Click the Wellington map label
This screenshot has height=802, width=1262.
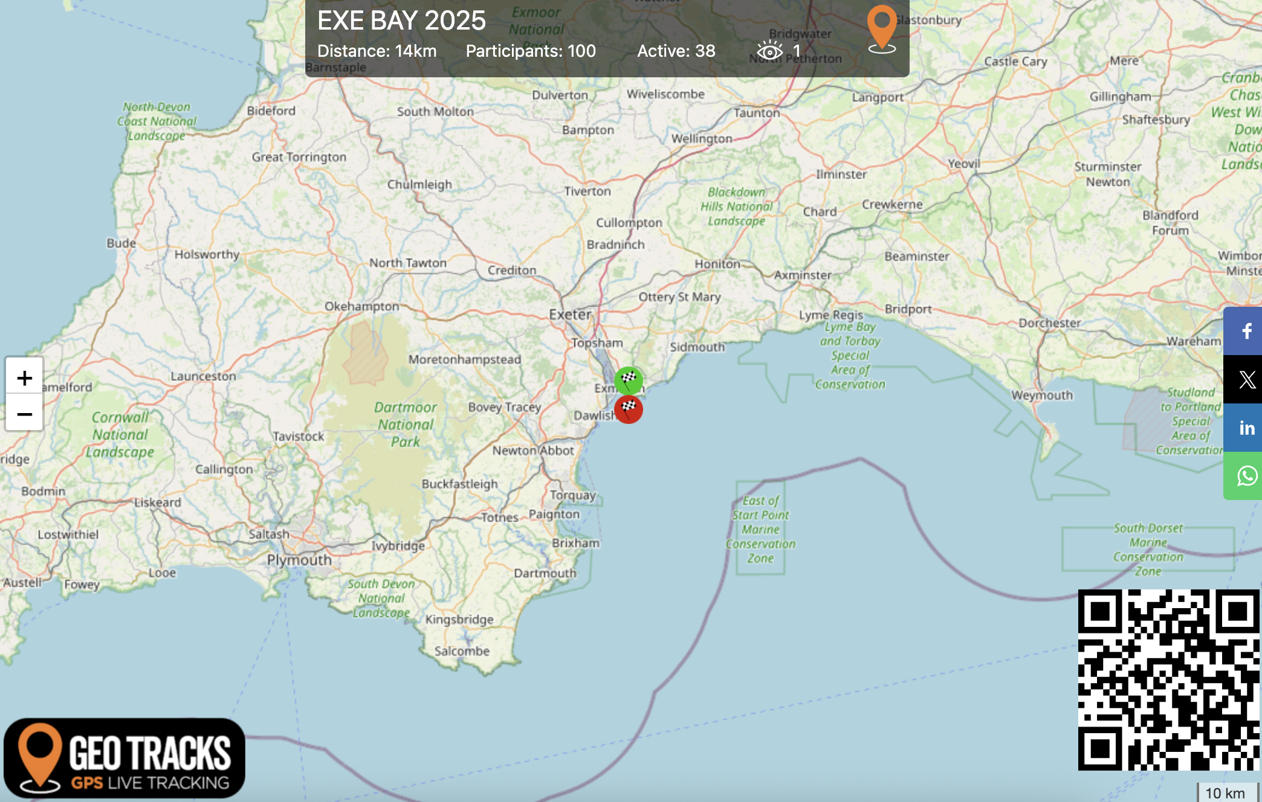(x=702, y=139)
